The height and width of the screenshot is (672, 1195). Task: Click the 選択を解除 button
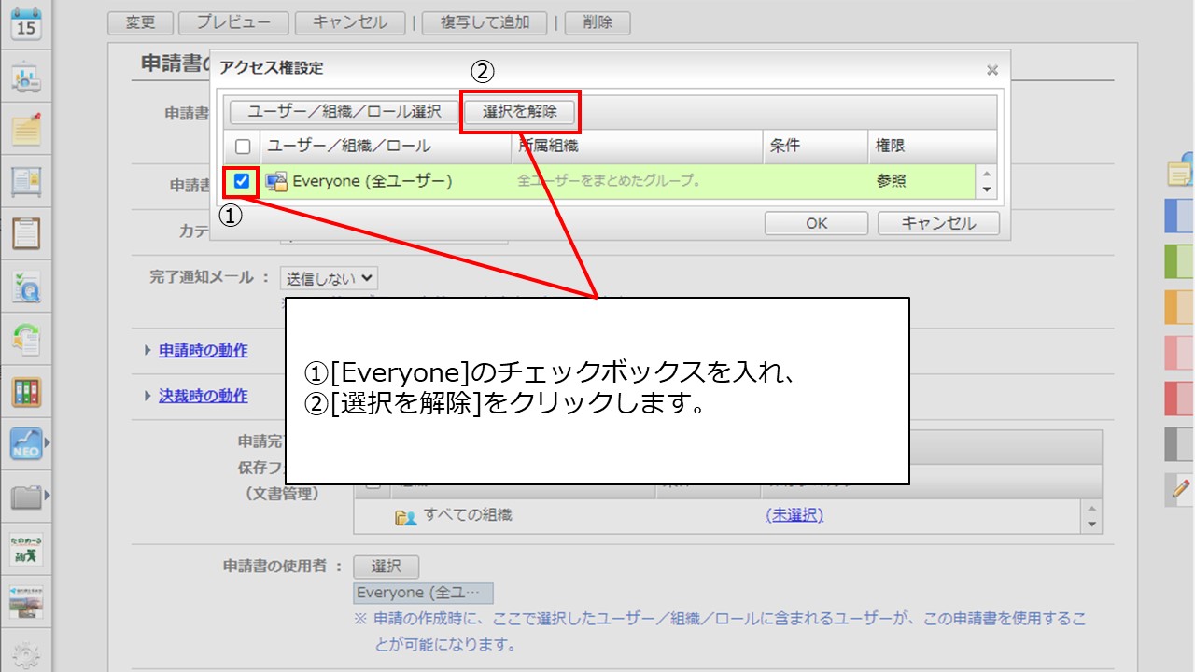(x=519, y=111)
